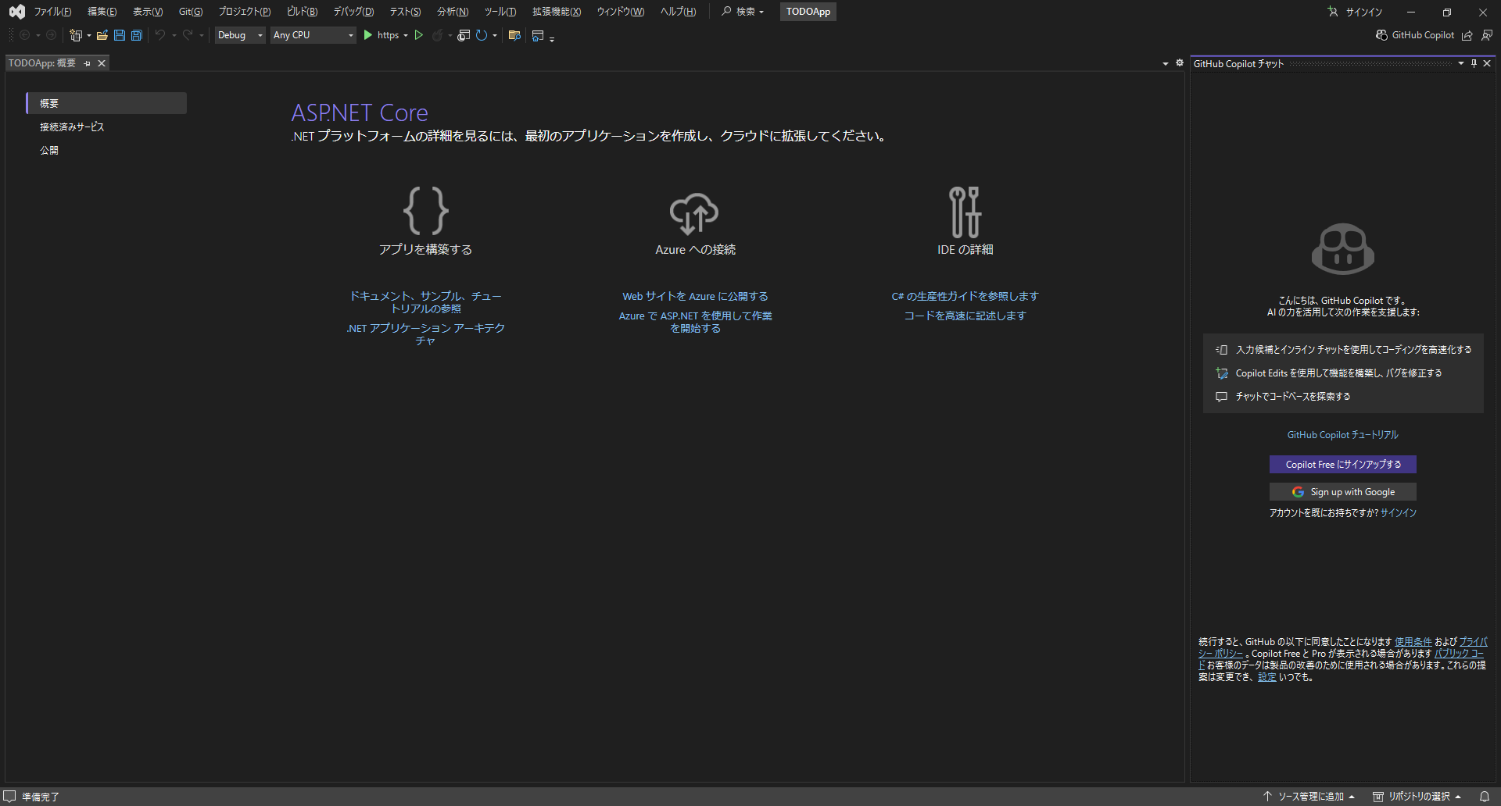Click the Find in Files folder icon
The image size is (1501, 806).
pyautogui.click(x=514, y=35)
